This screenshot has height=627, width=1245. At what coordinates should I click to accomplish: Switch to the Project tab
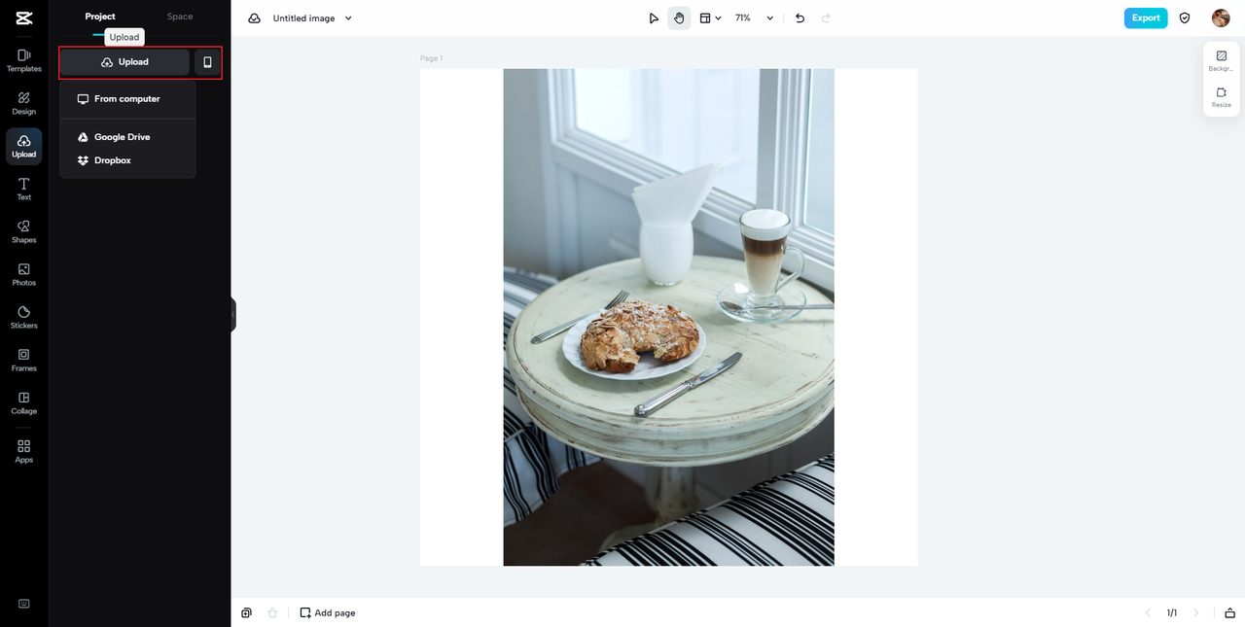(100, 17)
